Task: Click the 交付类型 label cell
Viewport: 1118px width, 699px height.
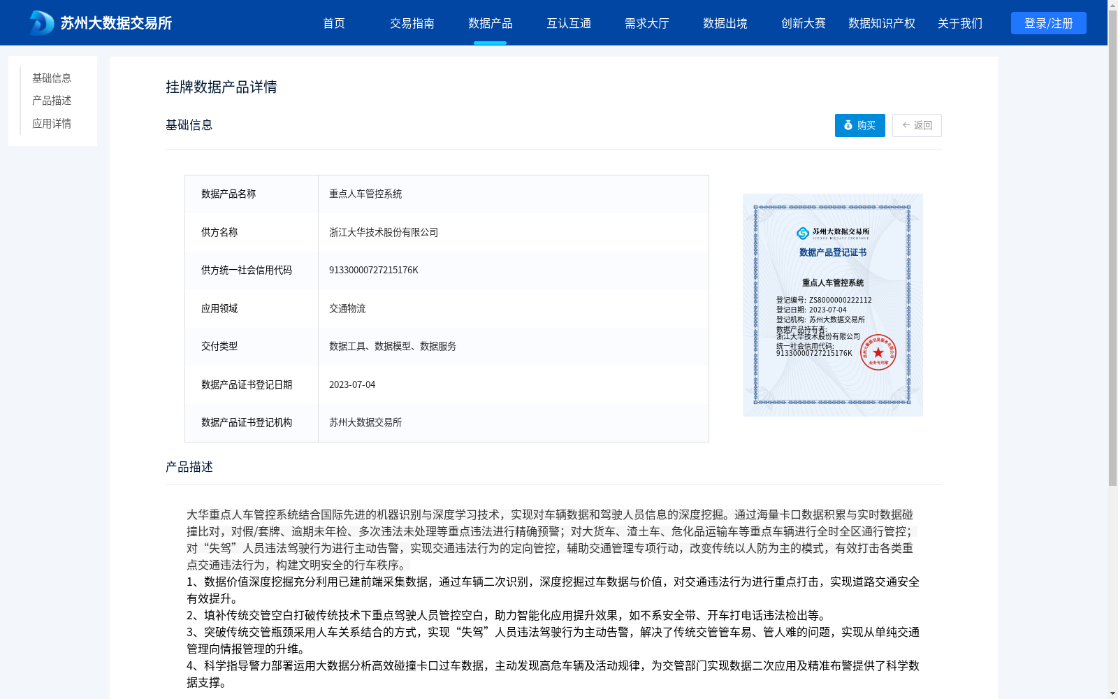Action: point(252,347)
